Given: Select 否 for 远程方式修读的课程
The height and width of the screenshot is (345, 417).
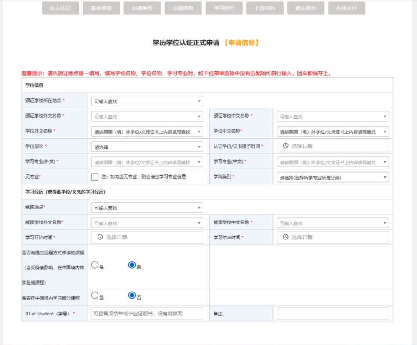Looking at the screenshot, I should (x=132, y=264).
